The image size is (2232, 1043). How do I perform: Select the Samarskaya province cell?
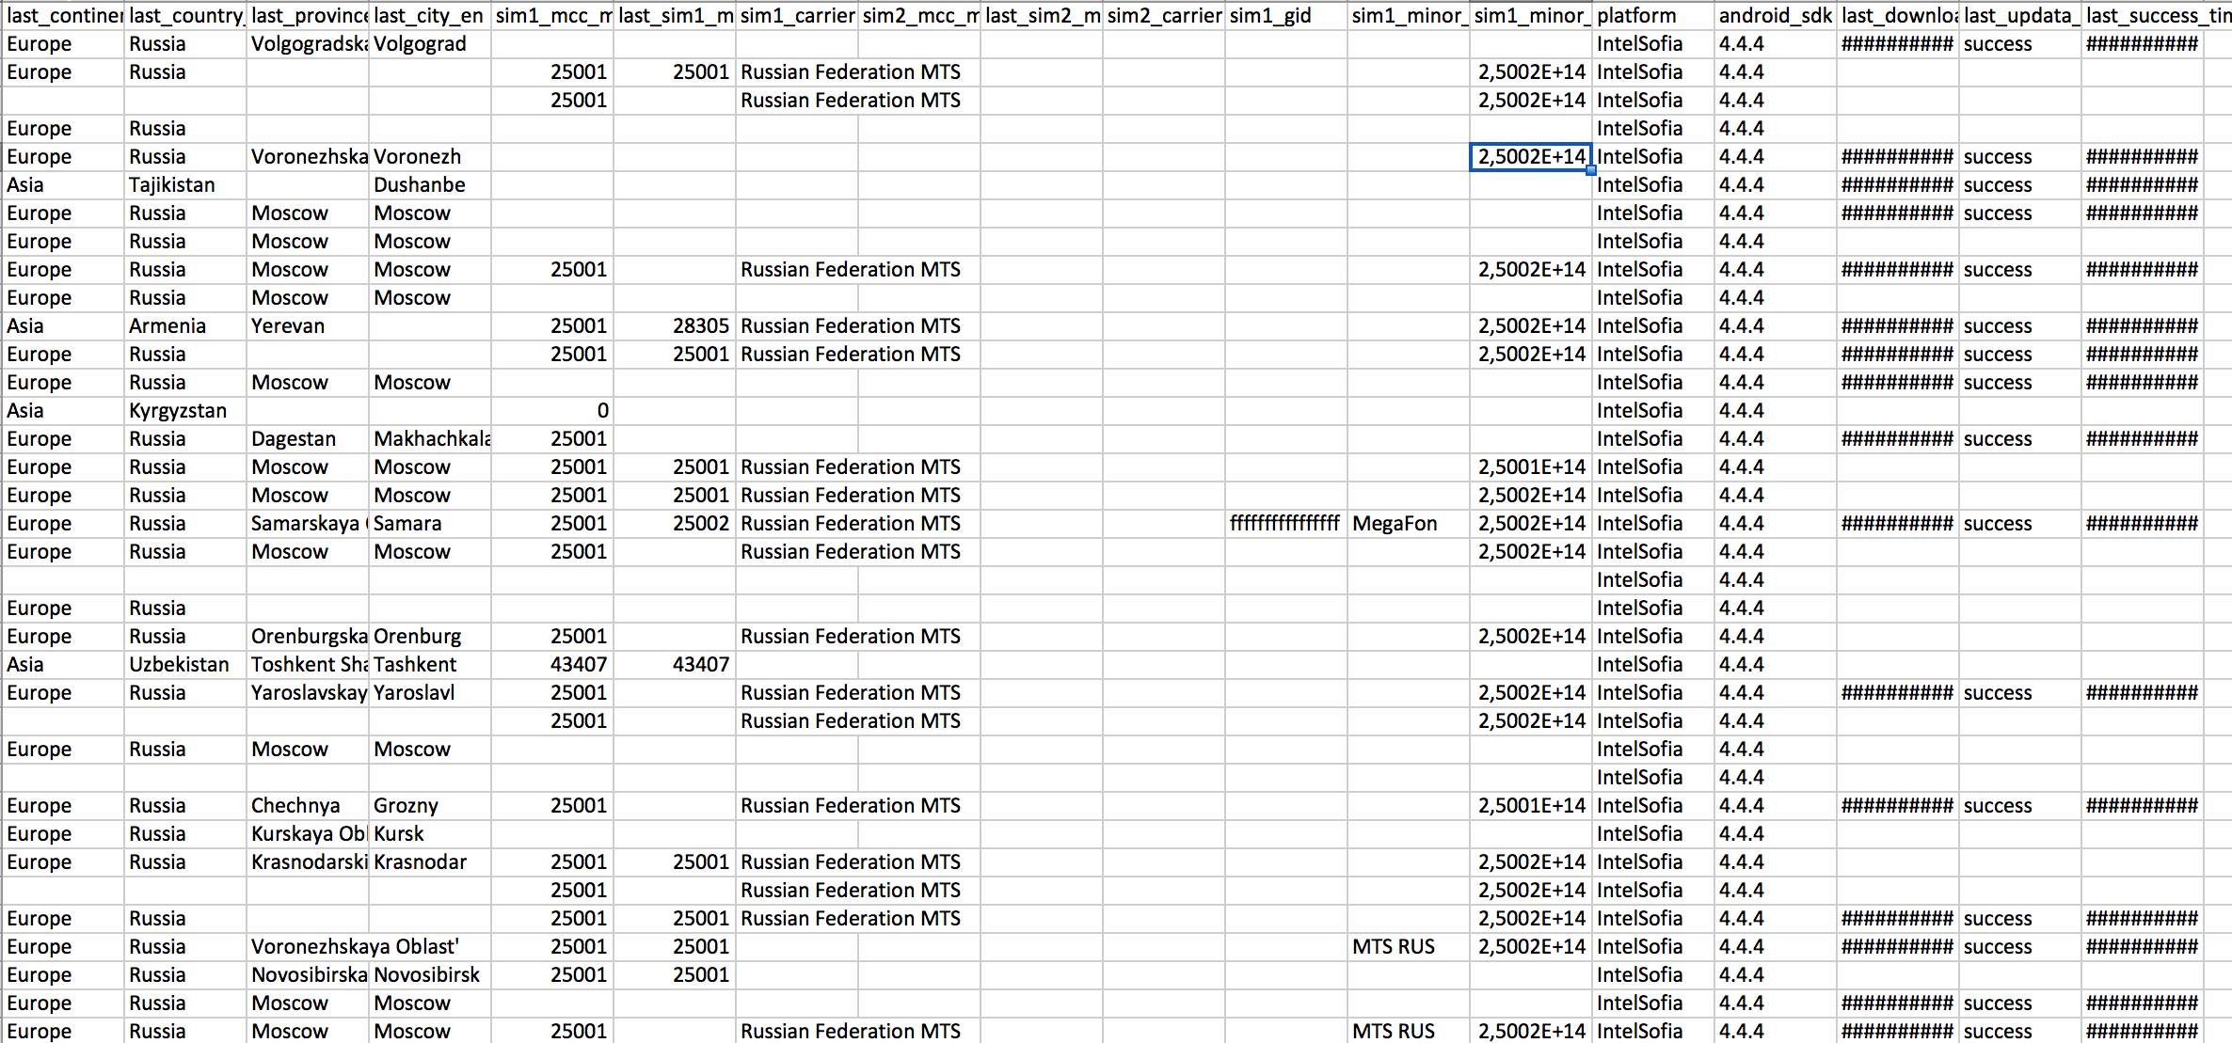[308, 524]
